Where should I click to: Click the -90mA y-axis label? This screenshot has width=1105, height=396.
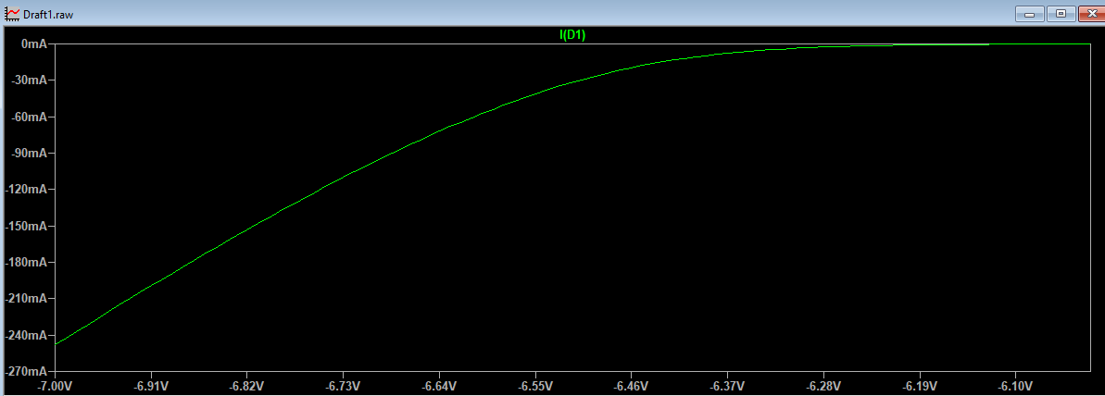31,153
